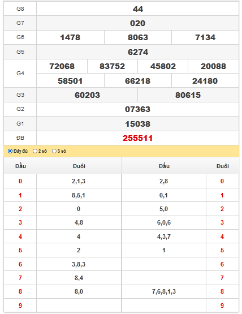Click the G1 number 15038
242x314 pixels.
click(138, 124)
